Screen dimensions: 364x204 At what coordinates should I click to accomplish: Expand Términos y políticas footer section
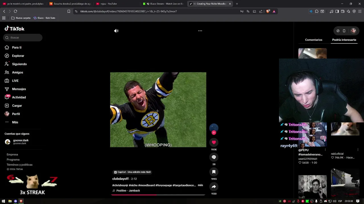20,165
